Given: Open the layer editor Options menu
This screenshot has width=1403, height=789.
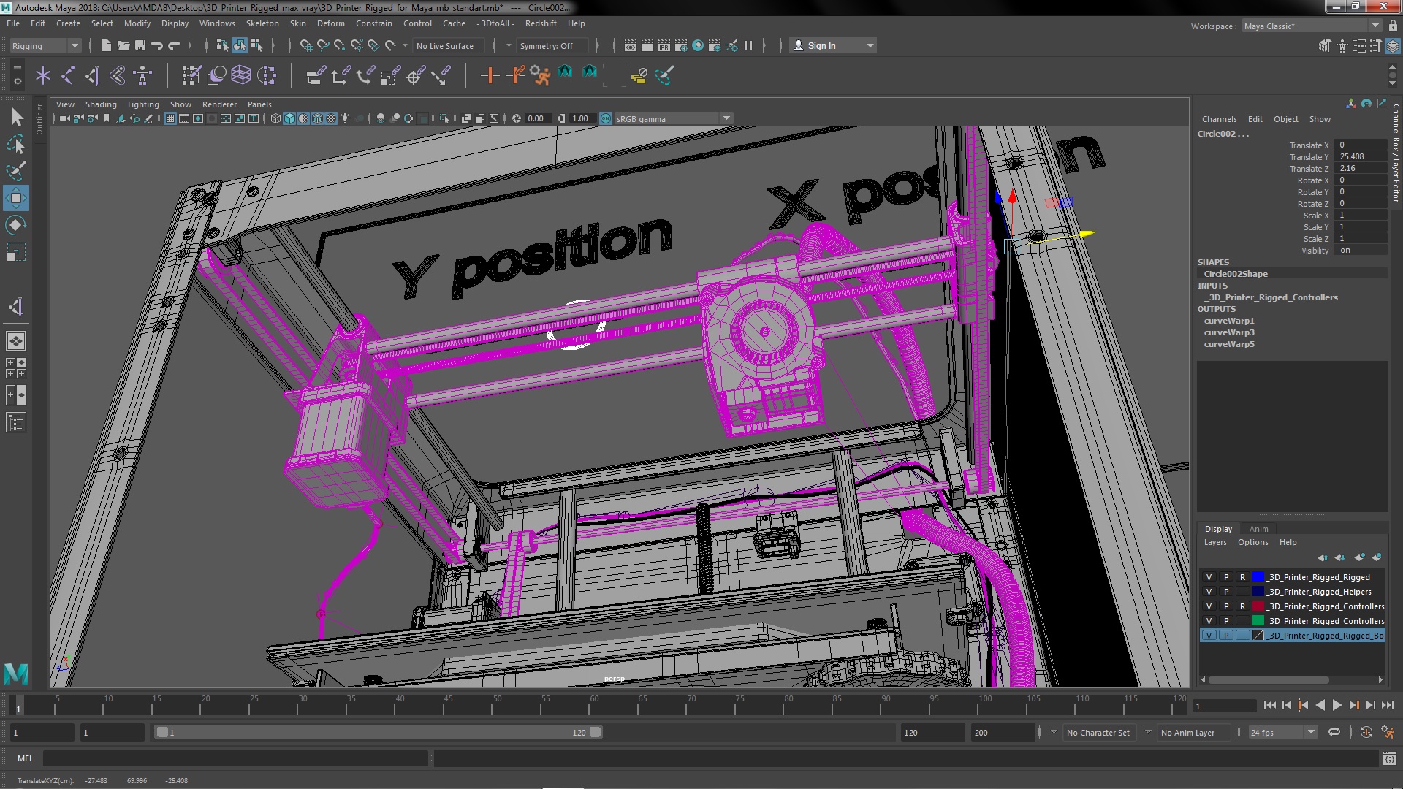Looking at the screenshot, I should 1252,542.
